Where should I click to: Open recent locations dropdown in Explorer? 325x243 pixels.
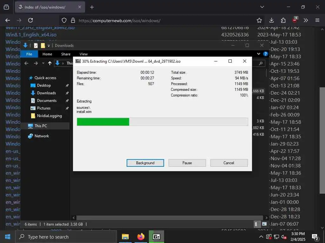coord(43,63)
